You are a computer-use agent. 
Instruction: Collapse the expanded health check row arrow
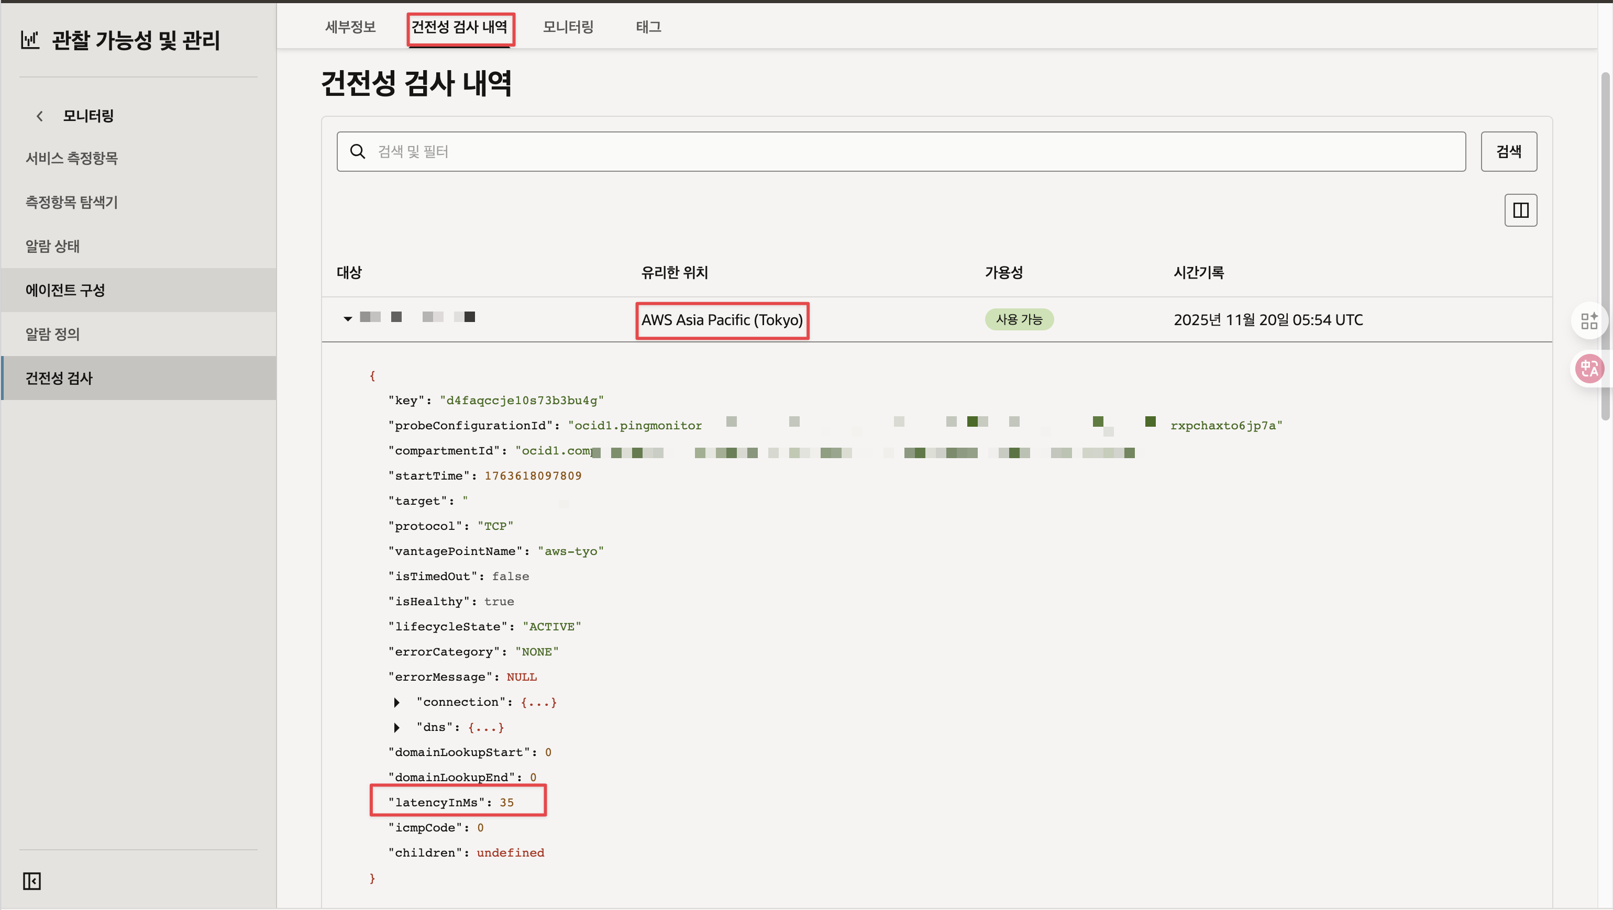348,318
